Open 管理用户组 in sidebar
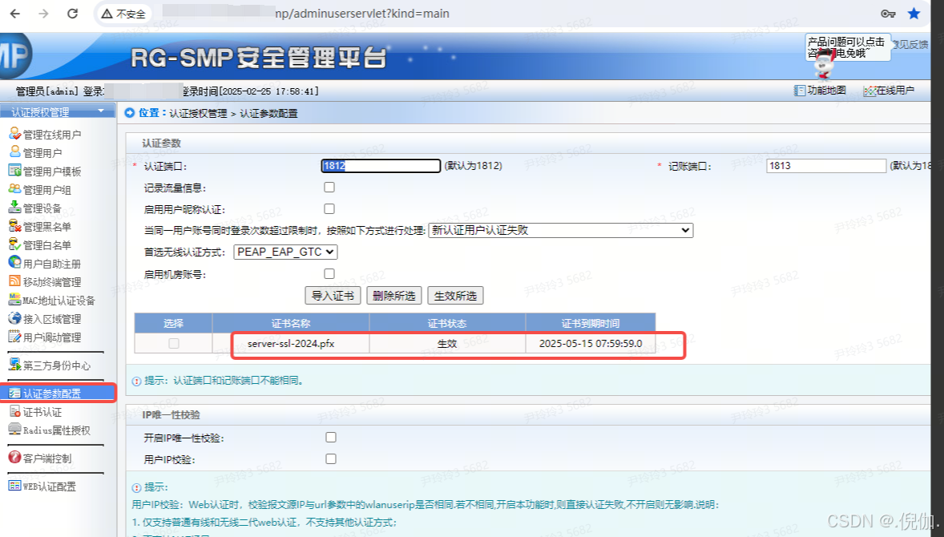 40,190
